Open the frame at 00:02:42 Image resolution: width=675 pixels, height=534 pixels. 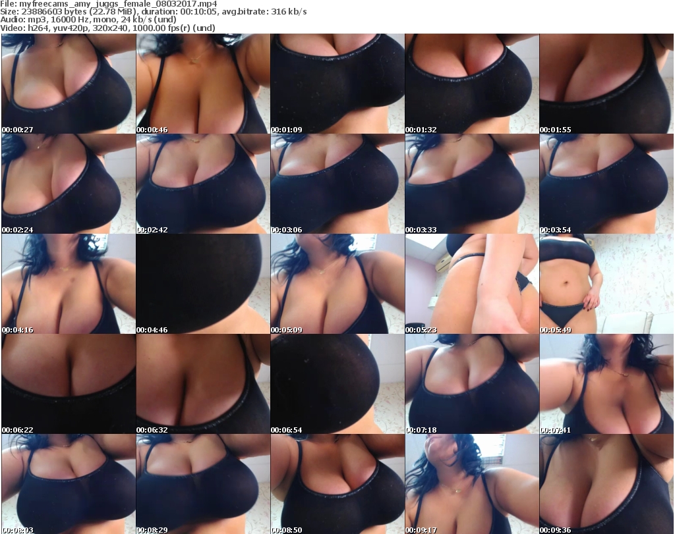pyautogui.click(x=203, y=184)
